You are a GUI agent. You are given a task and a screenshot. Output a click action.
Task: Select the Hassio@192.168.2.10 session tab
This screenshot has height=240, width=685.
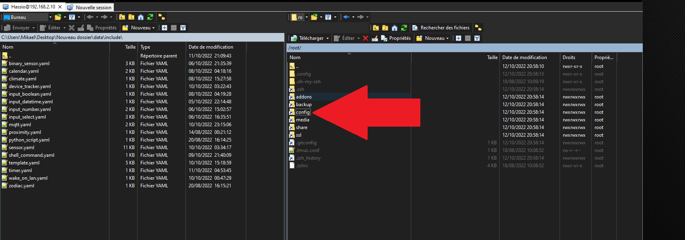pyautogui.click(x=33, y=7)
